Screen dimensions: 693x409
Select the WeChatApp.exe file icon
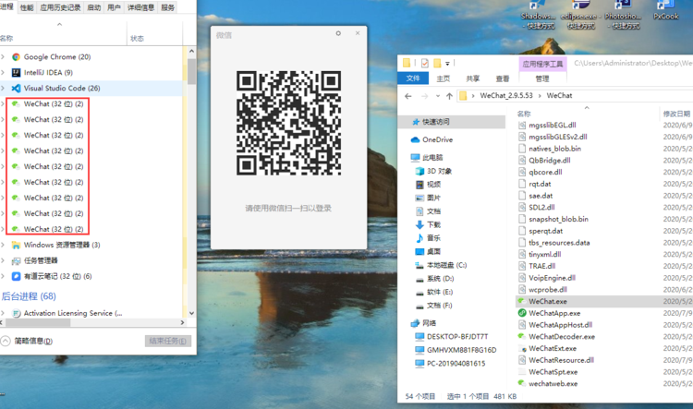[522, 313]
